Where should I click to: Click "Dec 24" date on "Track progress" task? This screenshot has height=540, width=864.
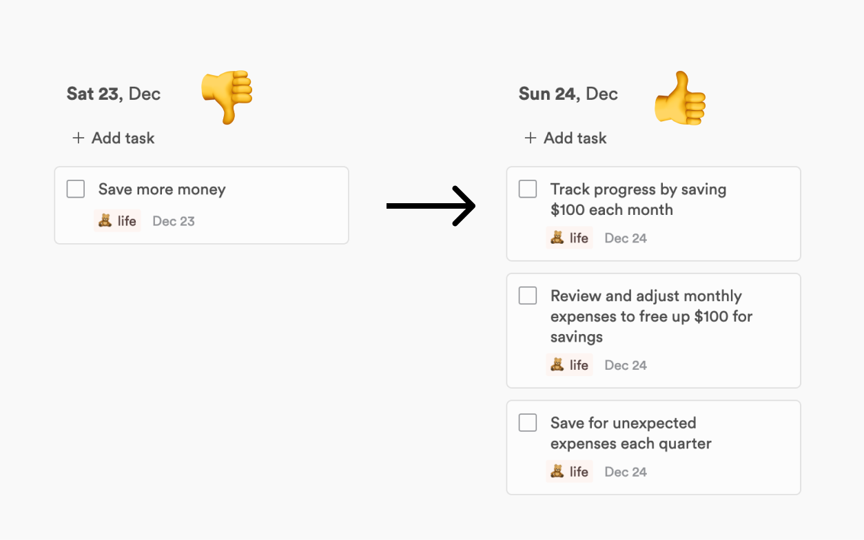[626, 238]
